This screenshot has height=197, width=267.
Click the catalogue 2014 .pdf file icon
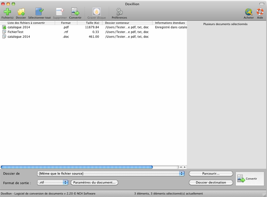tap(4, 27)
